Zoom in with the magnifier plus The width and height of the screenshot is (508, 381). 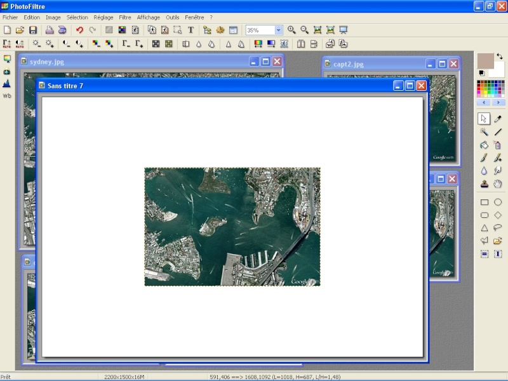(291, 30)
